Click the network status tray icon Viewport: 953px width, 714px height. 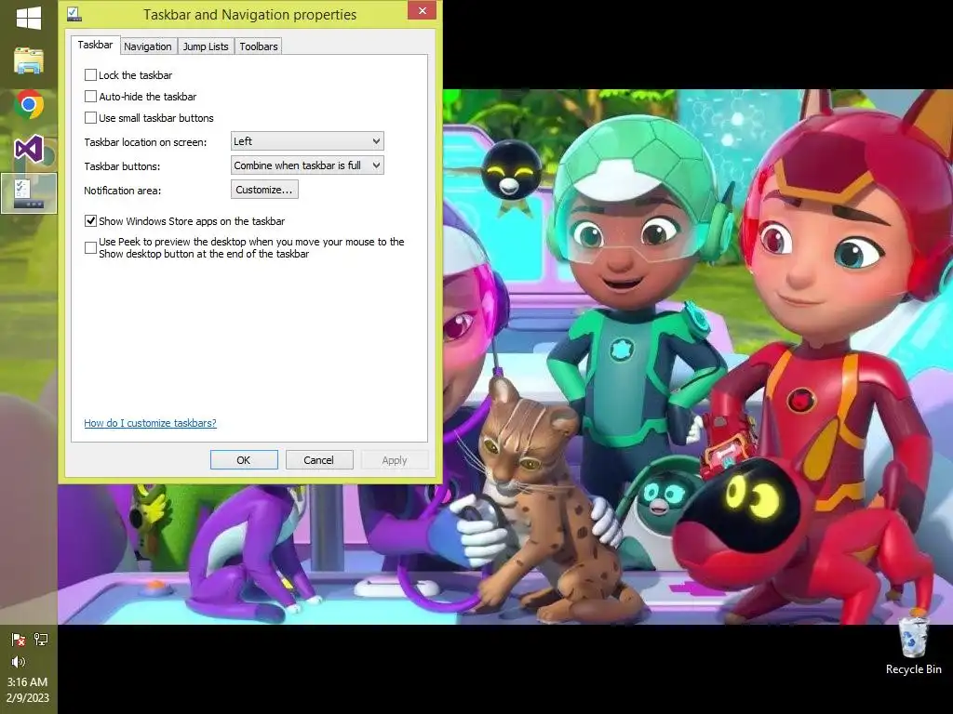point(41,640)
